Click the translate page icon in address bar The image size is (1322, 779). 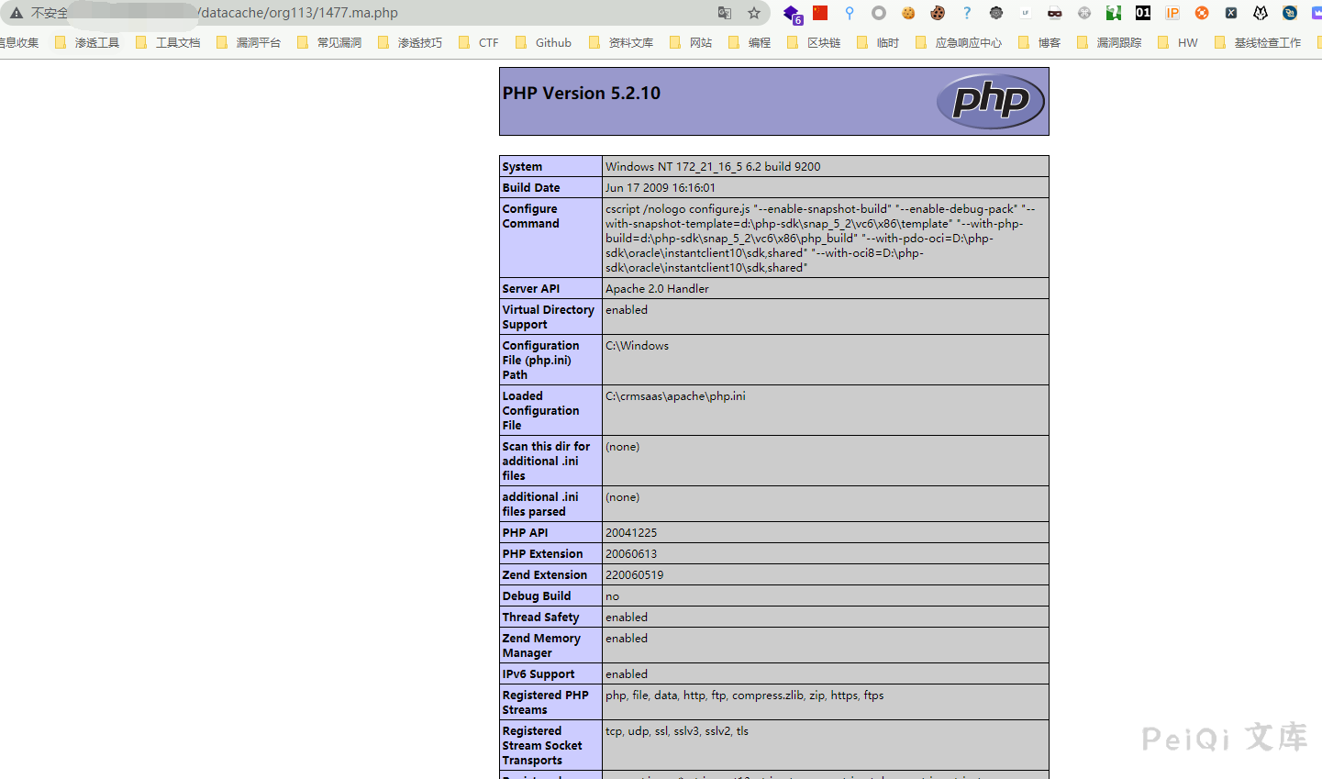725,13
